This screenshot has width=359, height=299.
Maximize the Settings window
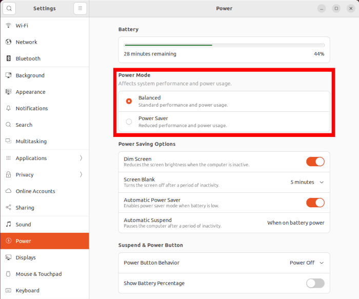336,9
